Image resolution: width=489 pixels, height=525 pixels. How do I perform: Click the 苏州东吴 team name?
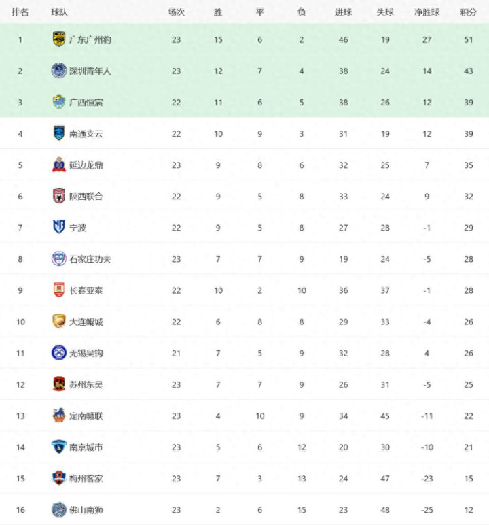pos(86,384)
